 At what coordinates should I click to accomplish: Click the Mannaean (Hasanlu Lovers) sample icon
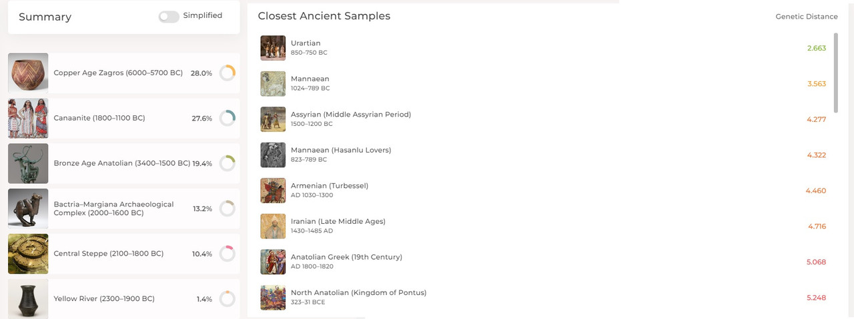(x=273, y=155)
